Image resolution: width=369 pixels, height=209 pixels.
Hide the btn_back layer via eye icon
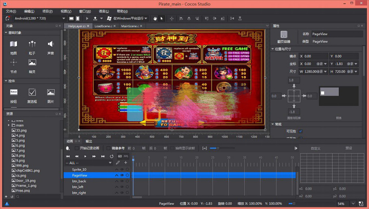pyautogui.click(x=122, y=181)
